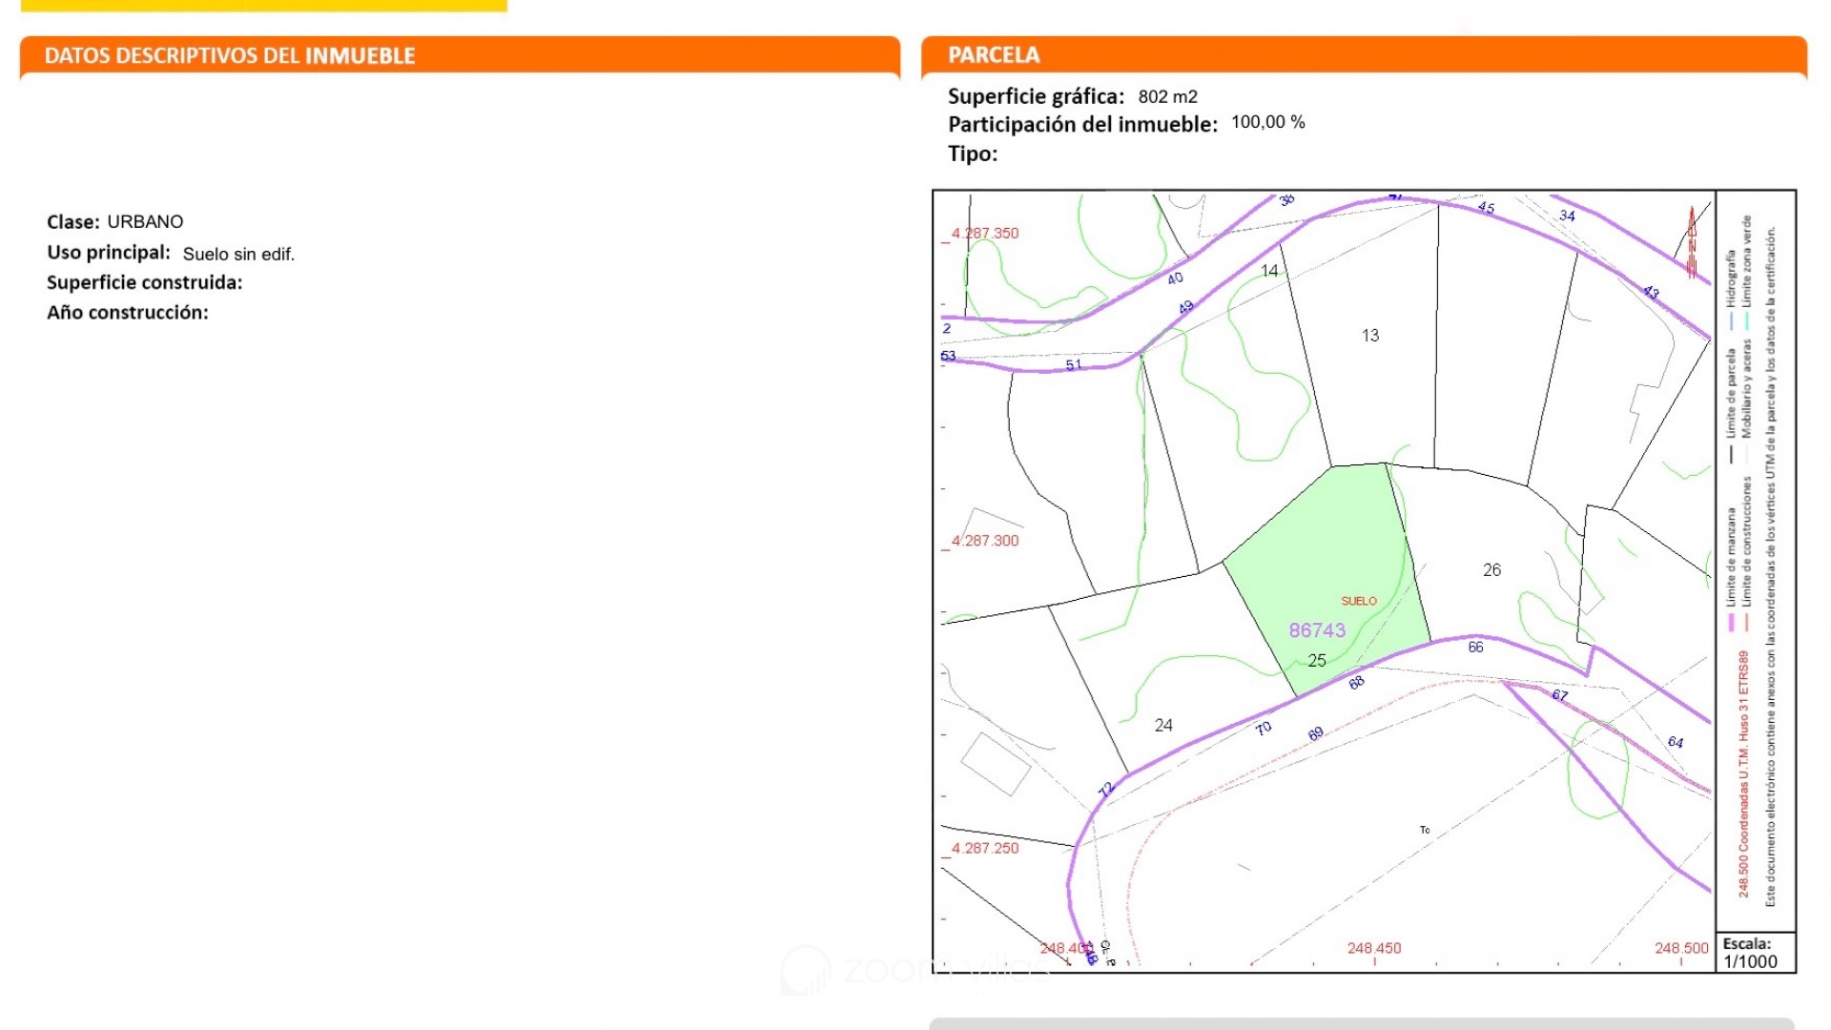Click the red north arrow symbol on map
Screen dimensions: 1831x1030
pyautogui.click(x=1692, y=242)
